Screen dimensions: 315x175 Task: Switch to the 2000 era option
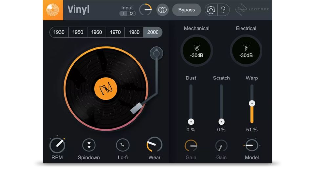coord(153,32)
